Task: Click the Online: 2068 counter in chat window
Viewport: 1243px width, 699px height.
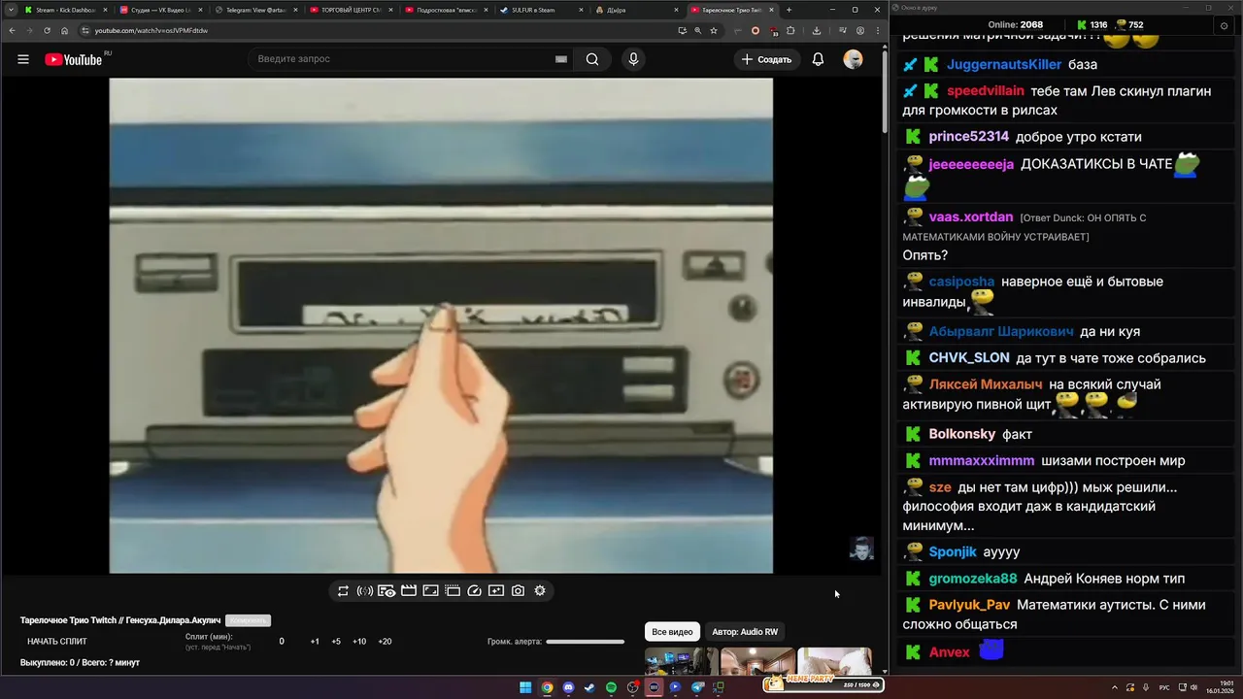Action: (x=1016, y=25)
